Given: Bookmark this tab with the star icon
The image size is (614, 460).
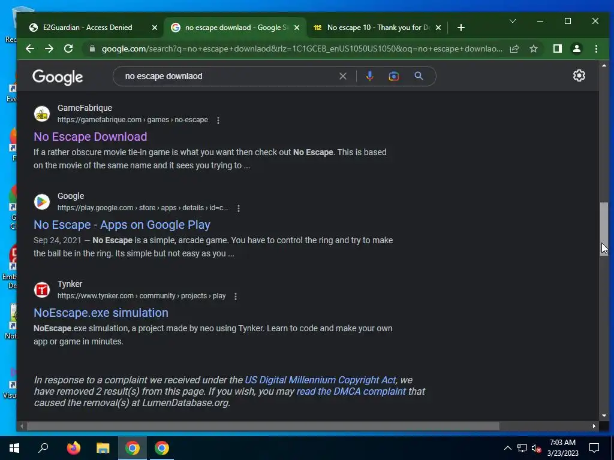Looking at the screenshot, I should point(533,49).
